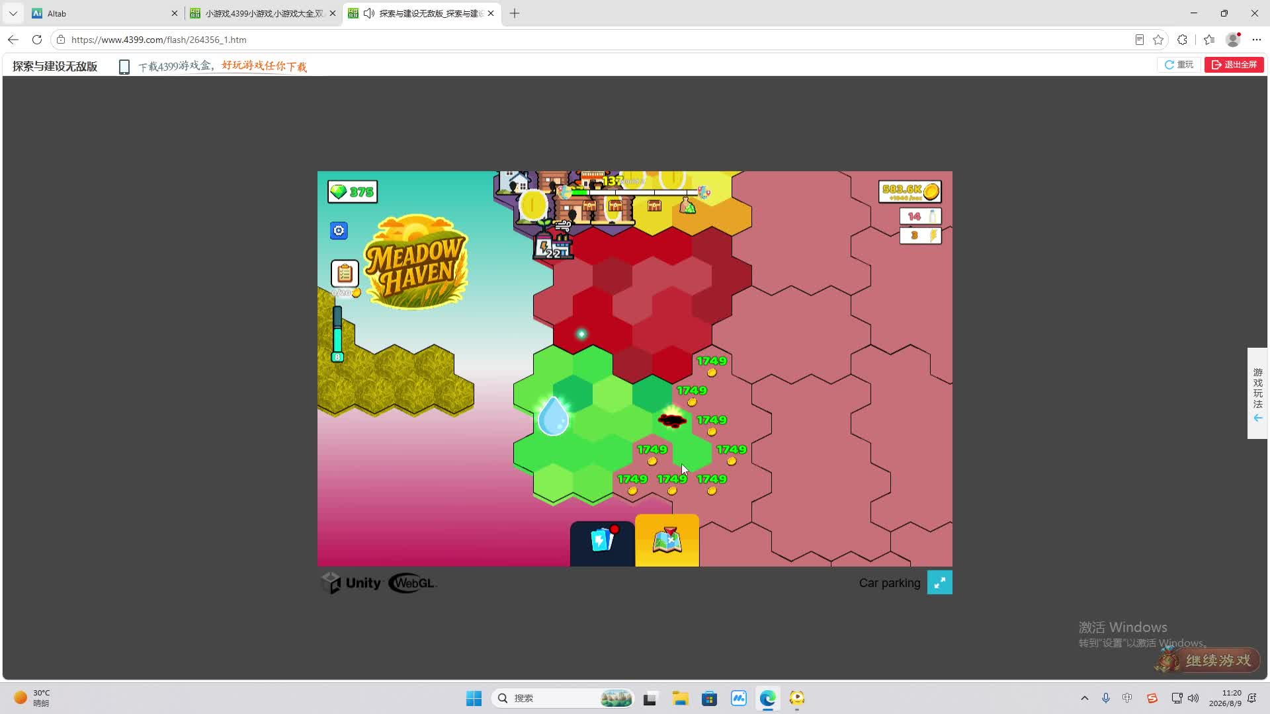Tap the Meadow Haven logo

click(415, 261)
